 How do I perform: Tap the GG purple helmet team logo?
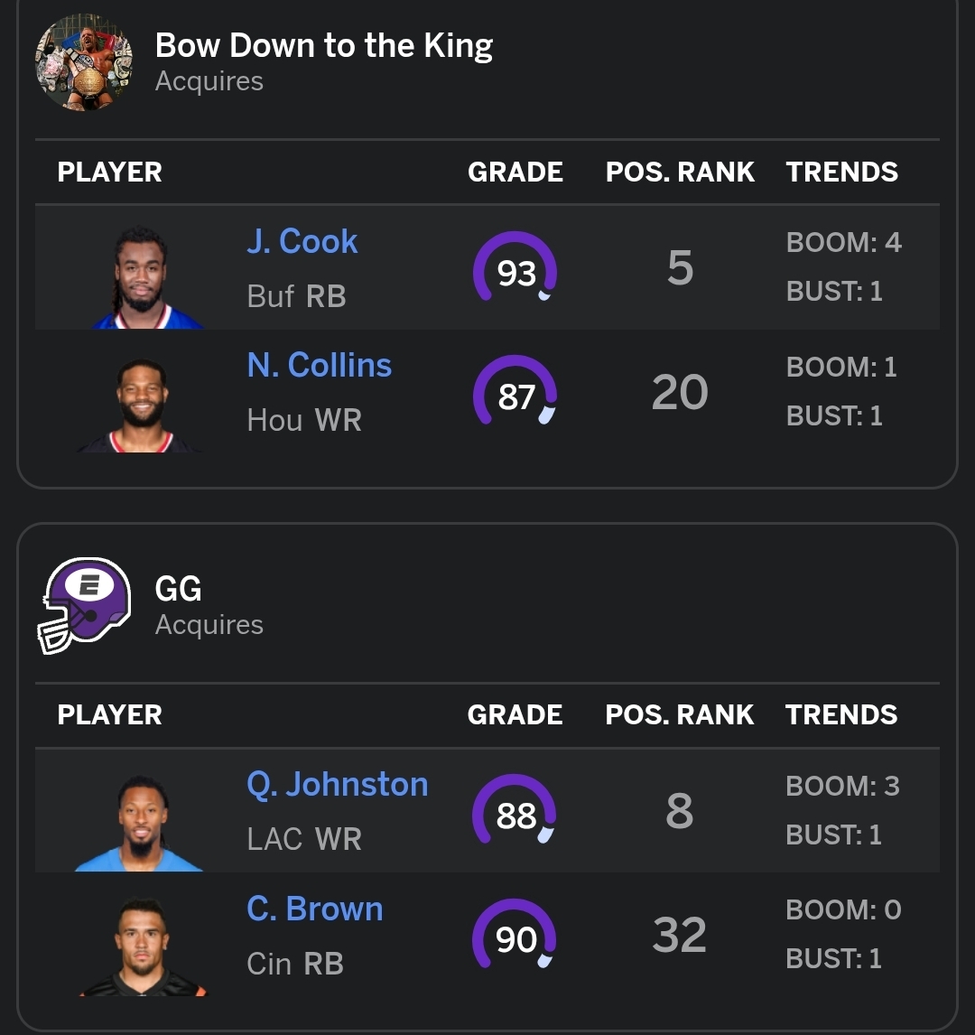(84, 606)
